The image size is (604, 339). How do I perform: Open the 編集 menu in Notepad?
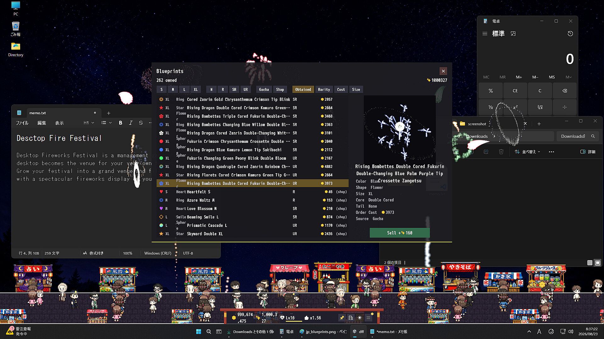coord(42,123)
